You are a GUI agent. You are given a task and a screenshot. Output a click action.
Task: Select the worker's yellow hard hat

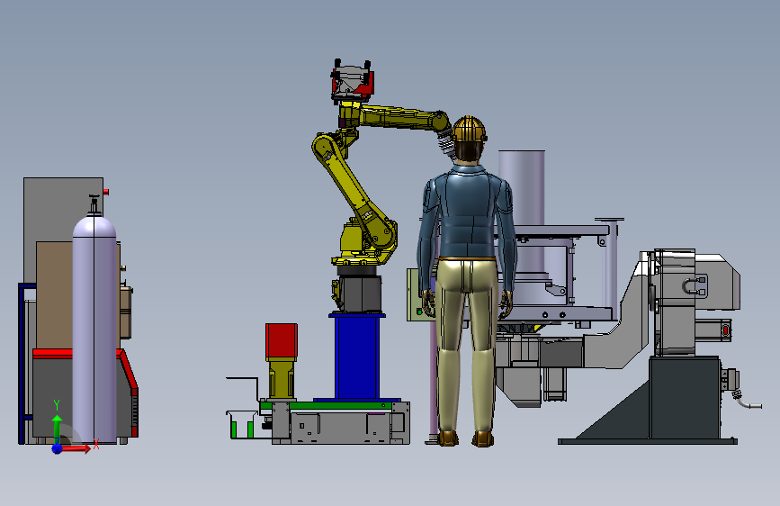click(x=469, y=130)
